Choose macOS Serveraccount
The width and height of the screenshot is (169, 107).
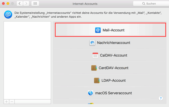(110, 93)
